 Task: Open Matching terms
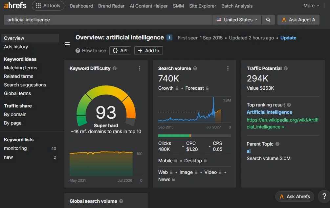[21, 68]
